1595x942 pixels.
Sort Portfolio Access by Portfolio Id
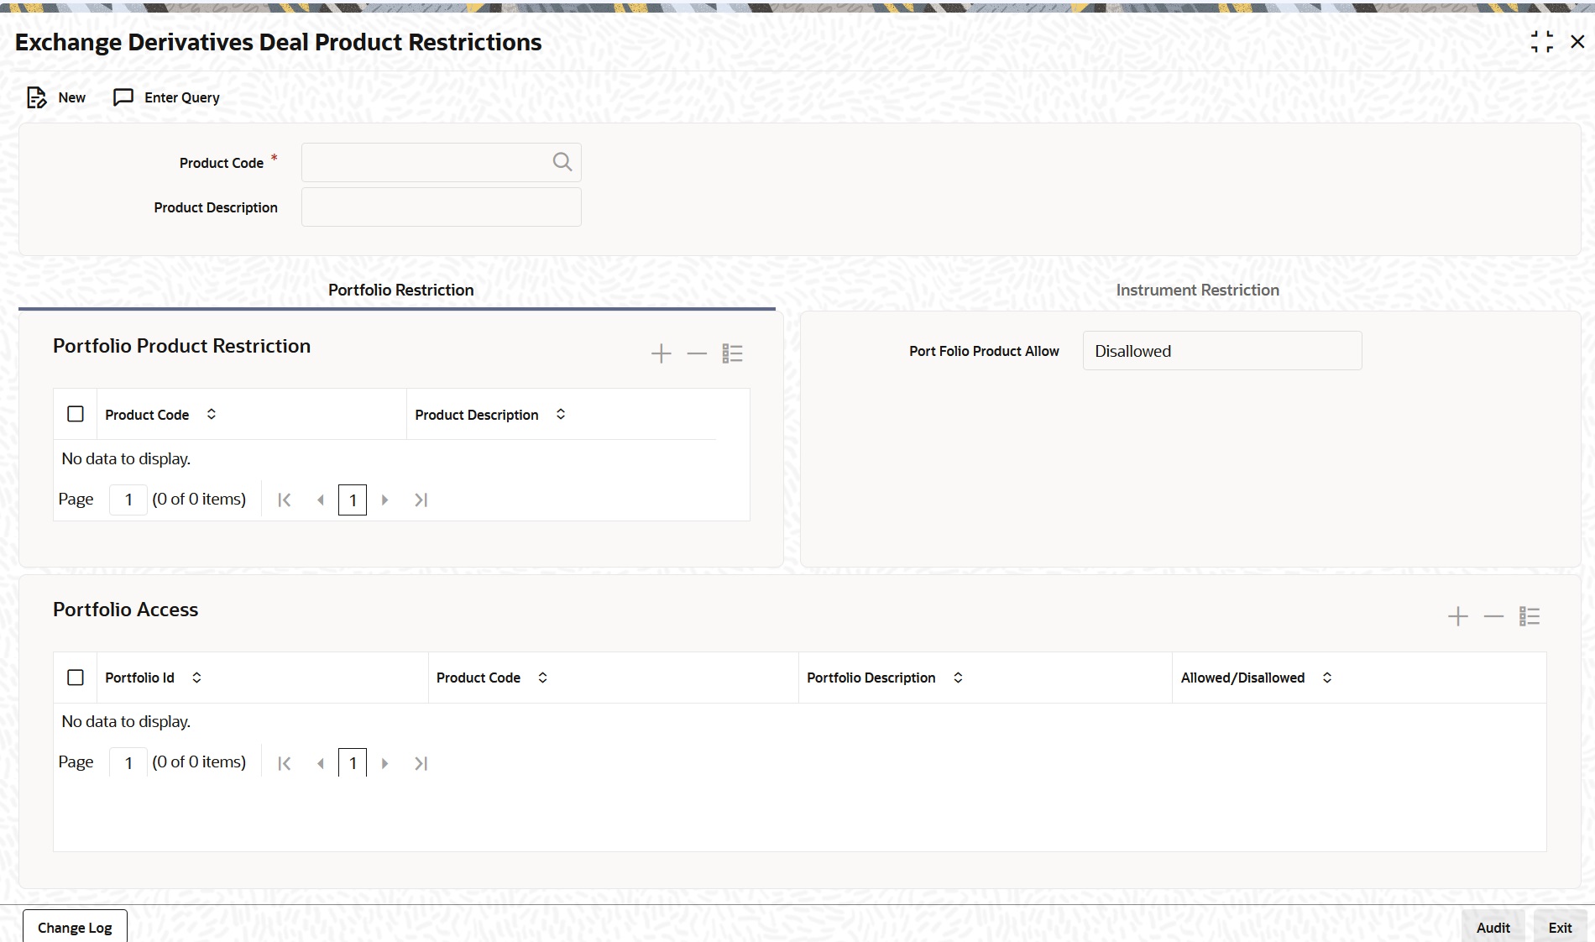(196, 678)
